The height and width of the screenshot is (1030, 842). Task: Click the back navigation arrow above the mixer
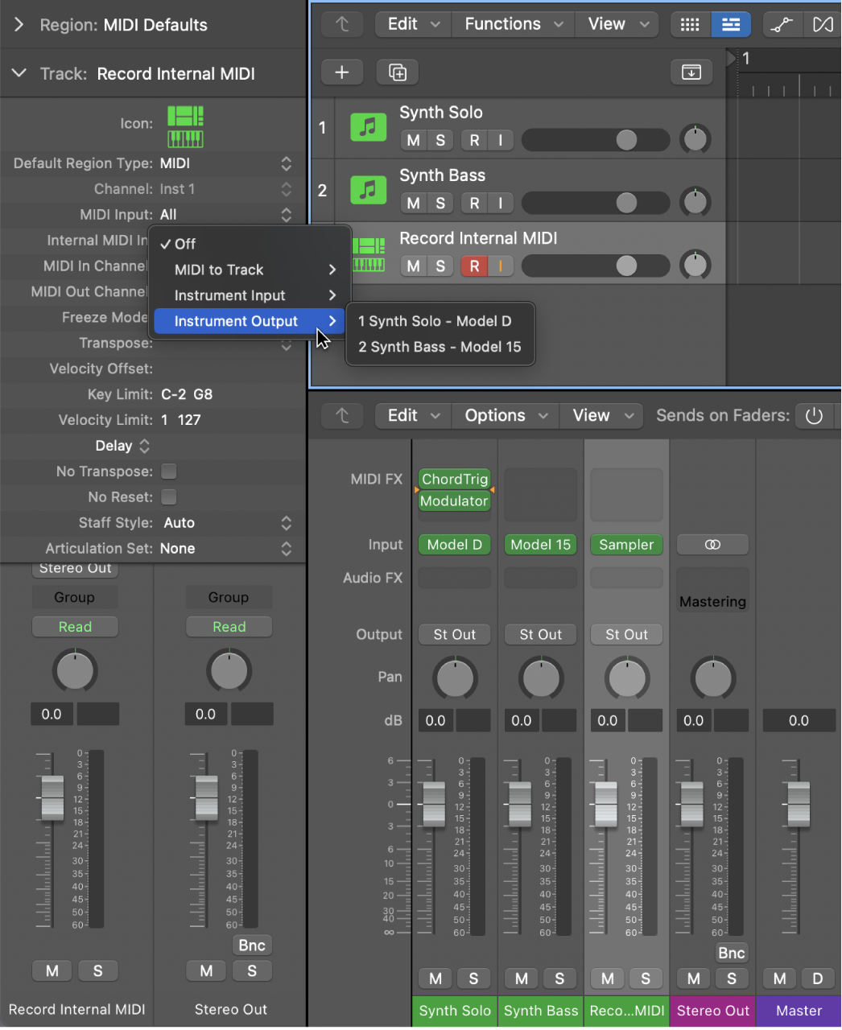pyautogui.click(x=341, y=415)
